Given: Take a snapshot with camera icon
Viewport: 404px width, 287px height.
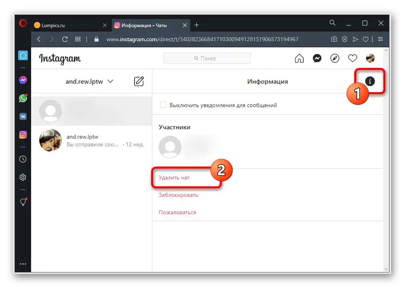Looking at the screenshot, I should (334, 39).
